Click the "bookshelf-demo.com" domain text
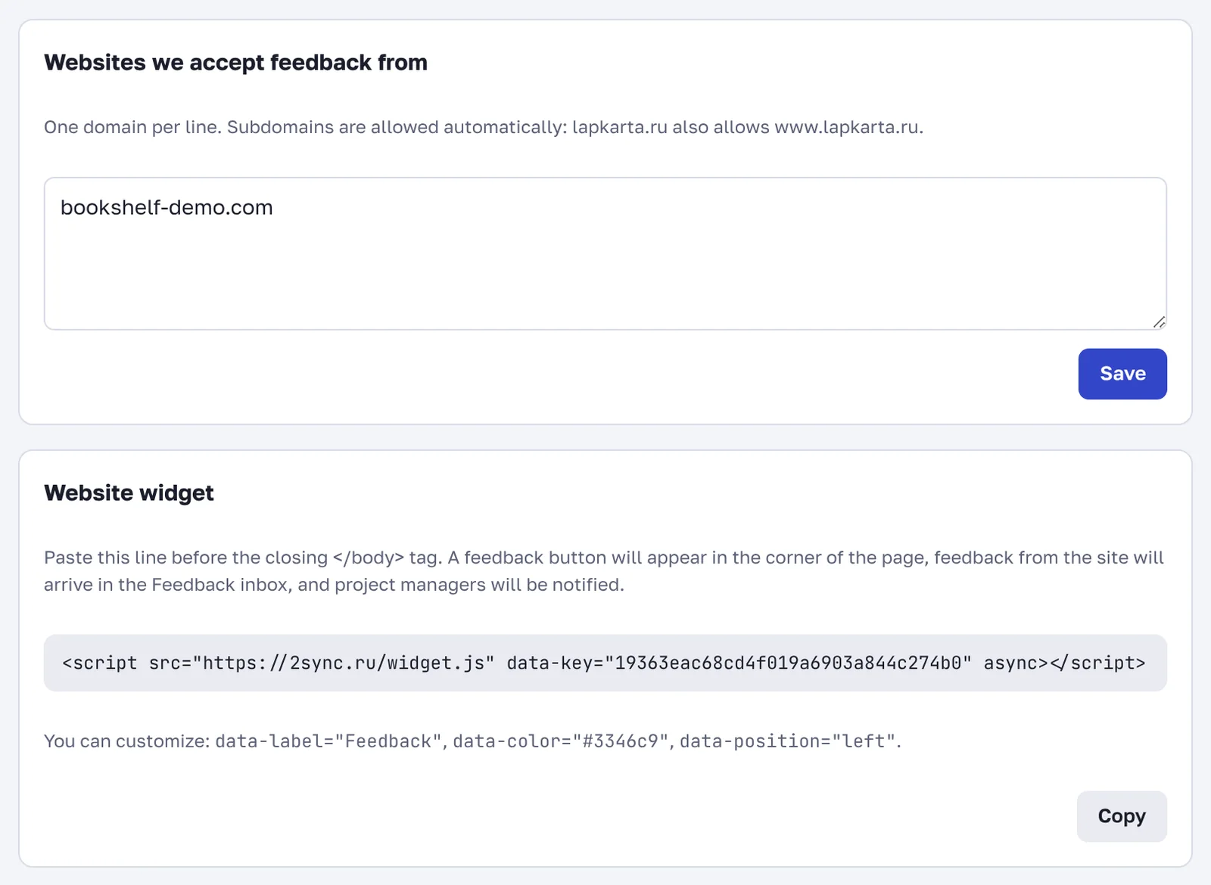The image size is (1211, 885). [x=167, y=207]
